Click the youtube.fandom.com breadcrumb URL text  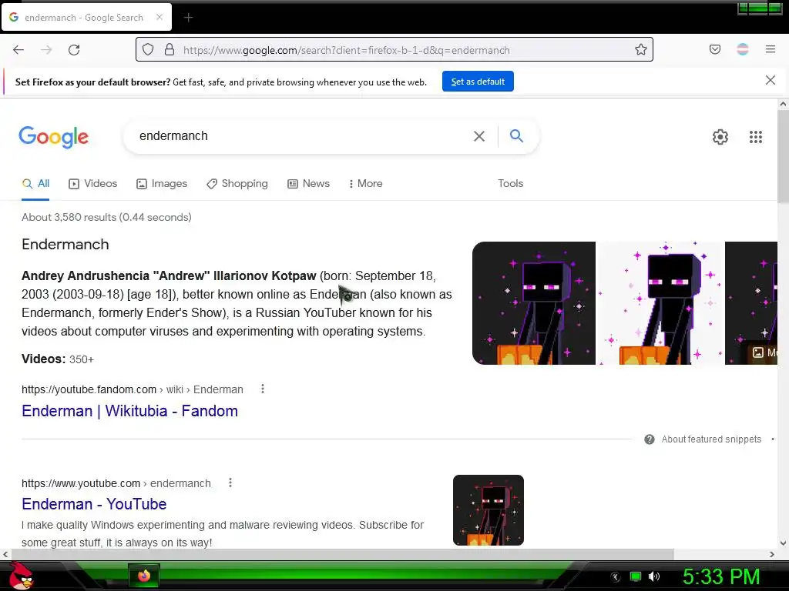pyautogui.click(x=133, y=389)
